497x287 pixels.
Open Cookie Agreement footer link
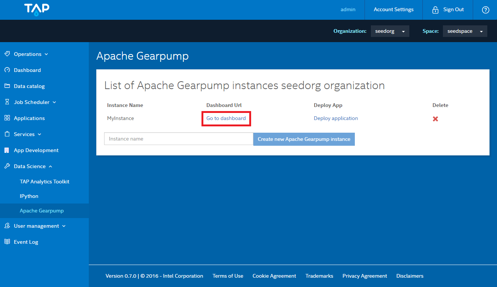pyautogui.click(x=274, y=276)
